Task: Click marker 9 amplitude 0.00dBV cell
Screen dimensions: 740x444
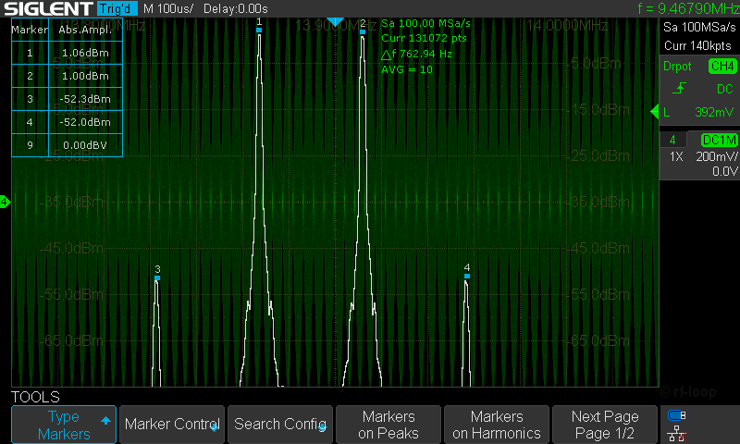Action: 85,145
